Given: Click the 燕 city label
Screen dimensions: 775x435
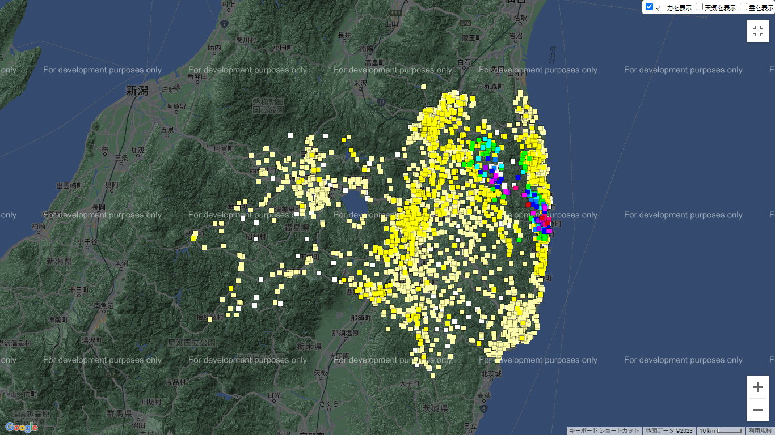Looking at the screenshot, I should 105,148.
